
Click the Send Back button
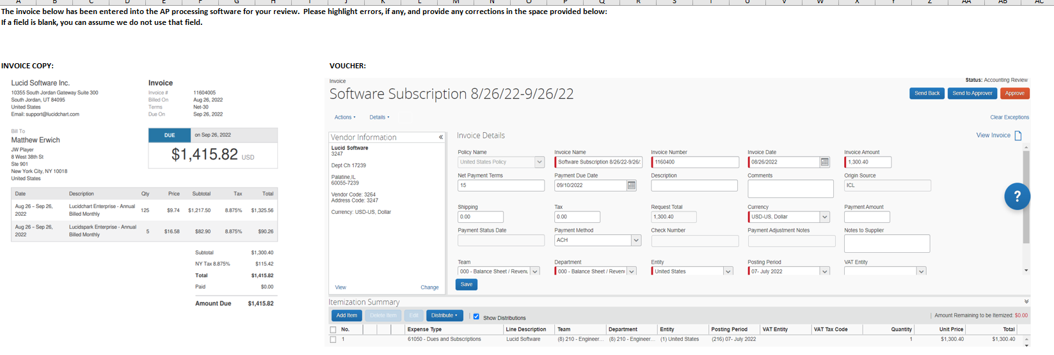pos(927,93)
